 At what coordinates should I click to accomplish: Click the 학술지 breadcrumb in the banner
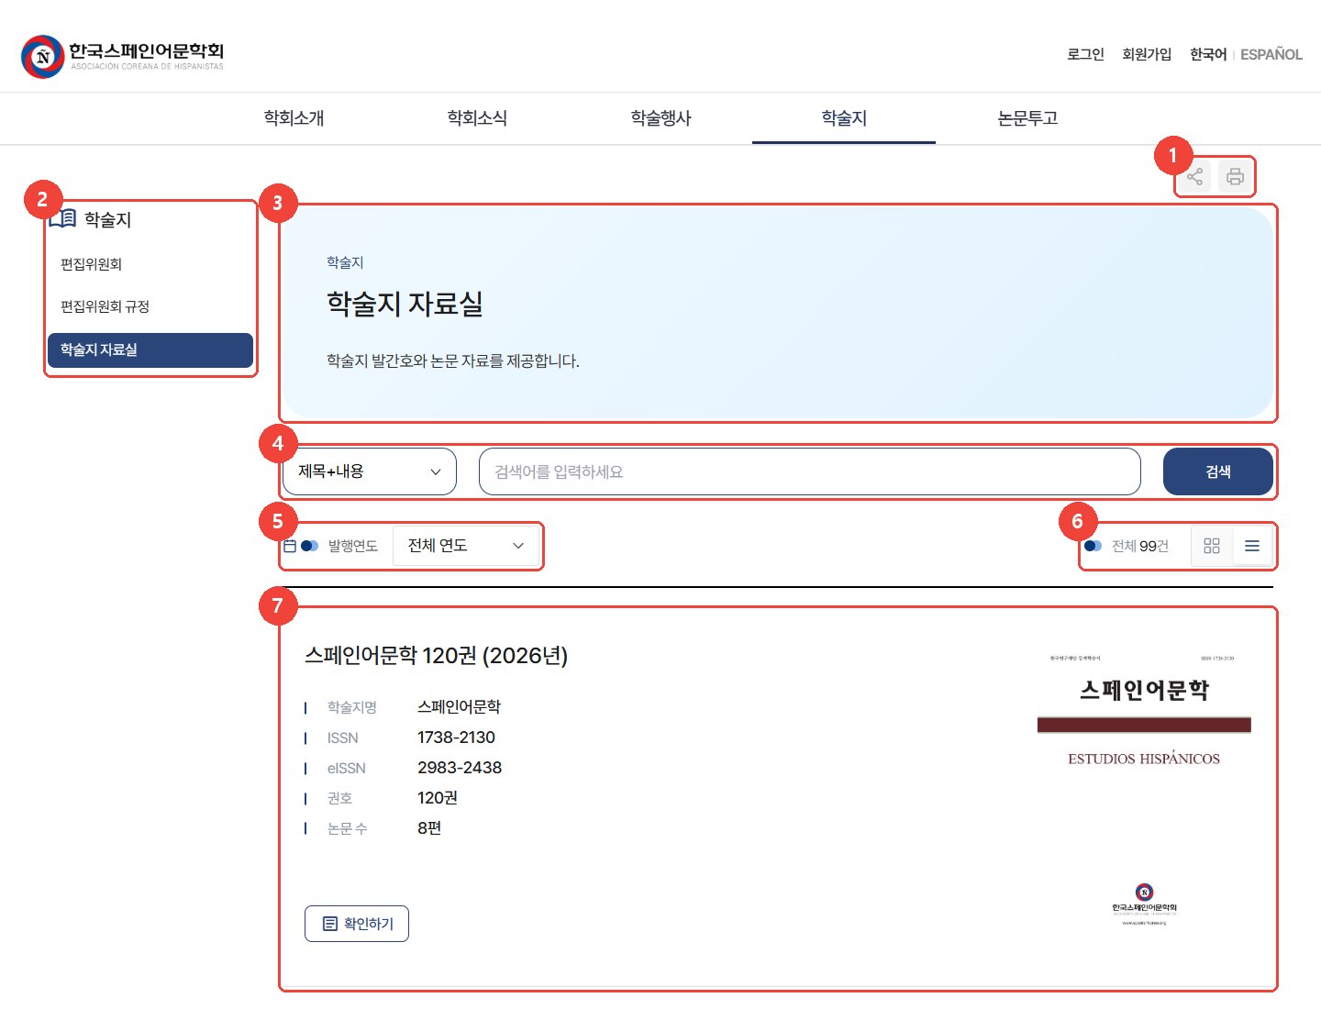[345, 262]
